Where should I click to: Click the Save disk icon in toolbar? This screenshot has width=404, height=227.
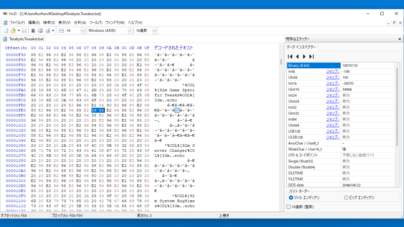[24, 31]
